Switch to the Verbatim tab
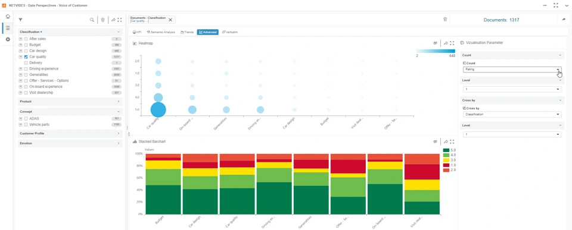This screenshot has height=230, width=572. (230, 32)
